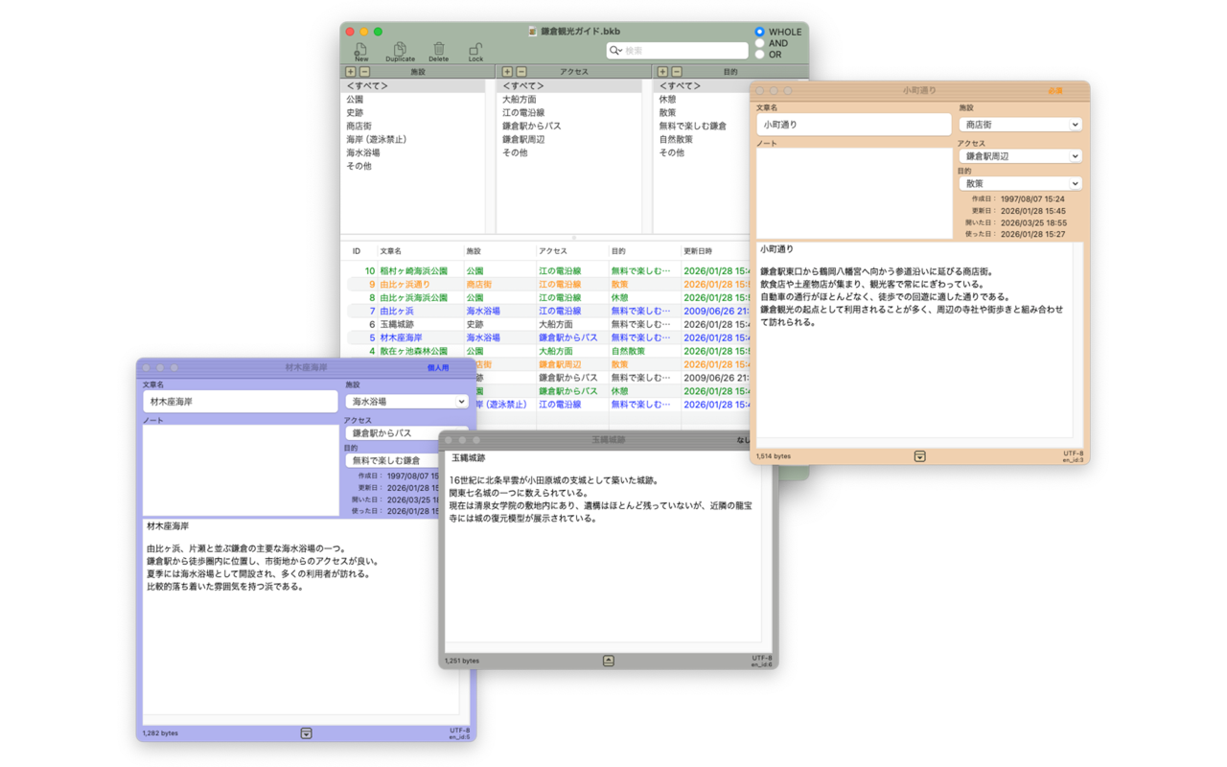This screenshot has height=767, width=1227.
Task: Click the minus button in アクセス column header
Action: (x=521, y=72)
